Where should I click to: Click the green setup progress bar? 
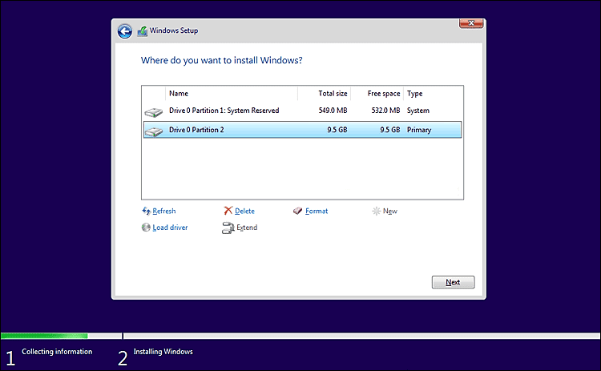pyautogui.click(x=44, y=336)
